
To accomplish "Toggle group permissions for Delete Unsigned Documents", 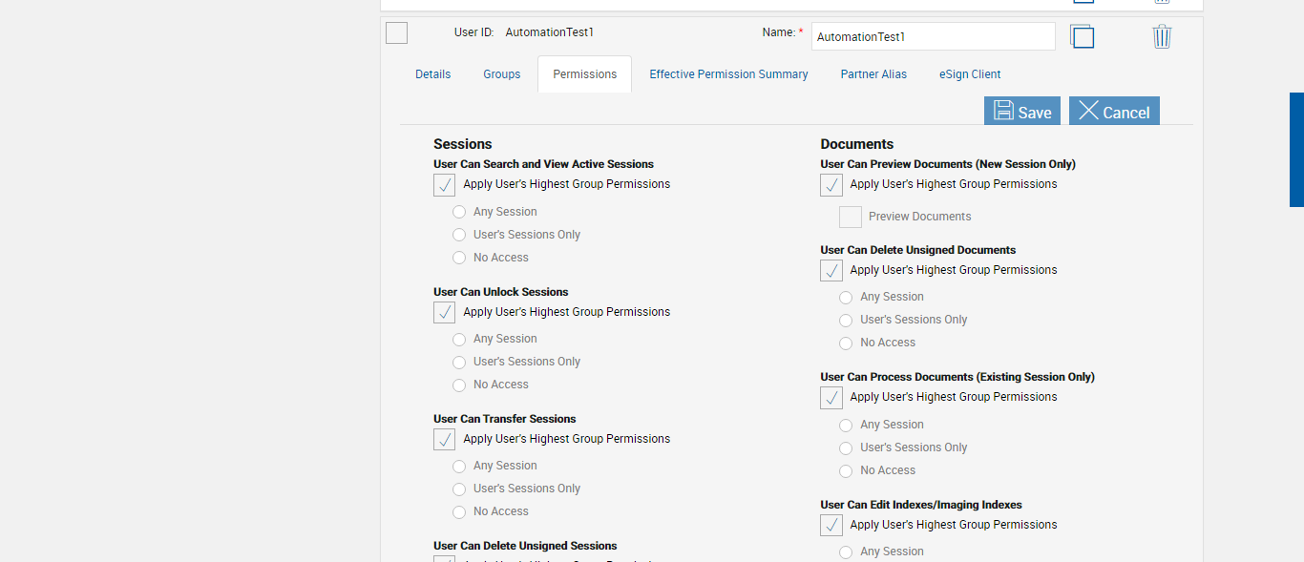I will [831, 271].
